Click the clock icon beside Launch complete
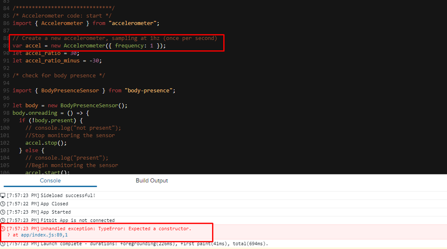This screenshot has width=447, height=249. tap(3, 244)
